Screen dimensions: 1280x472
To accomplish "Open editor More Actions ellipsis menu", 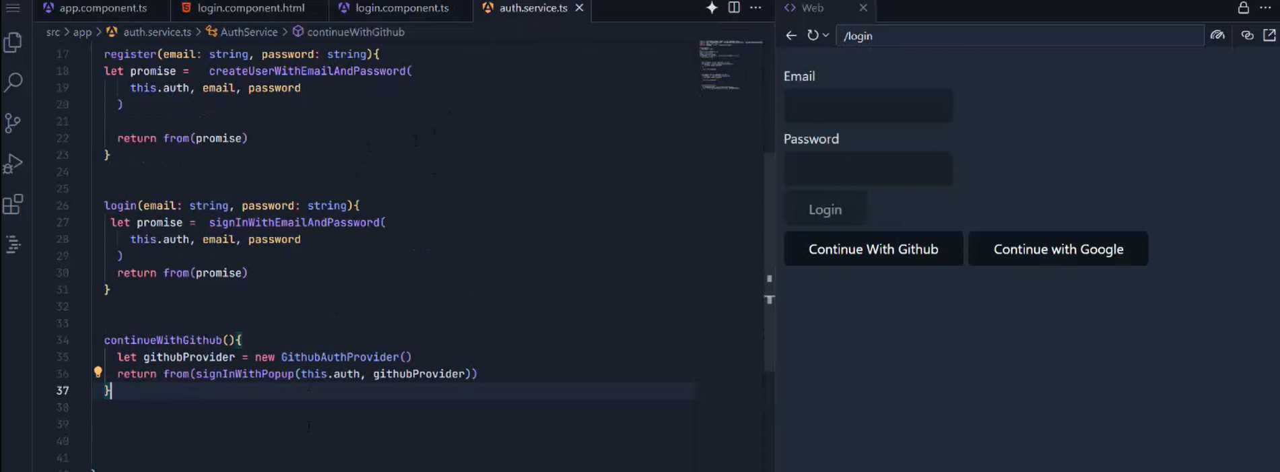I will point(755,8).
